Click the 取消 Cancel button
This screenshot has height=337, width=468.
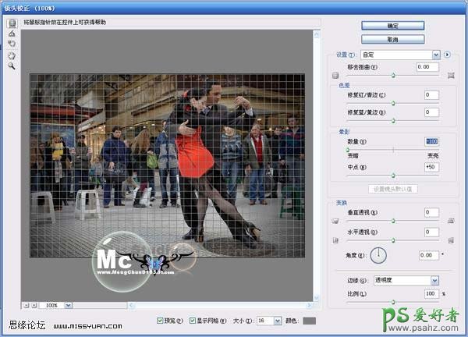click(393, 39)
